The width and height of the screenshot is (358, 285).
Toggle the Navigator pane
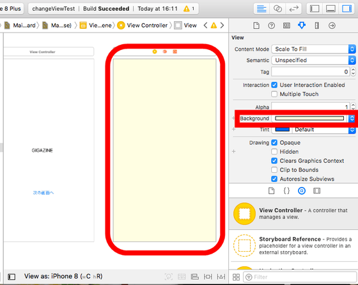[x=315, y=9]
